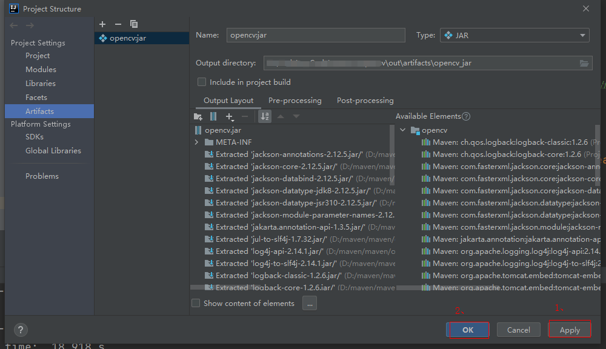This screenshot has width=606, height=349.
Task: Open the help question mark button
Action: (x=21, y=330)
